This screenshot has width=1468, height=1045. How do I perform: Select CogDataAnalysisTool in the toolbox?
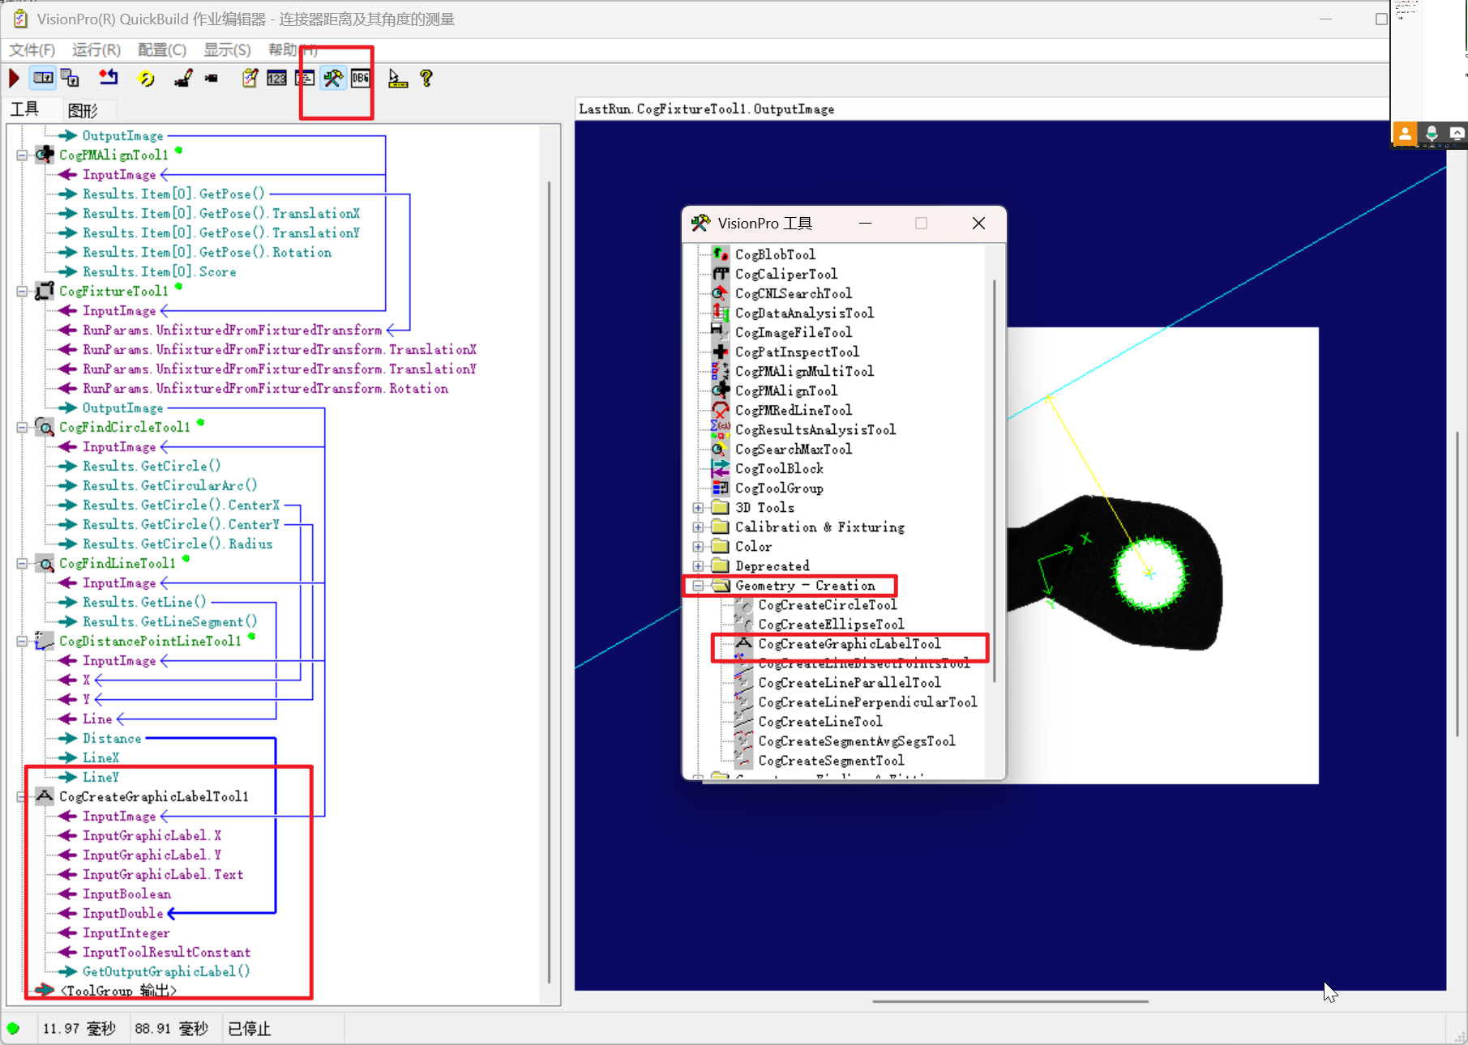click(804, 313)
